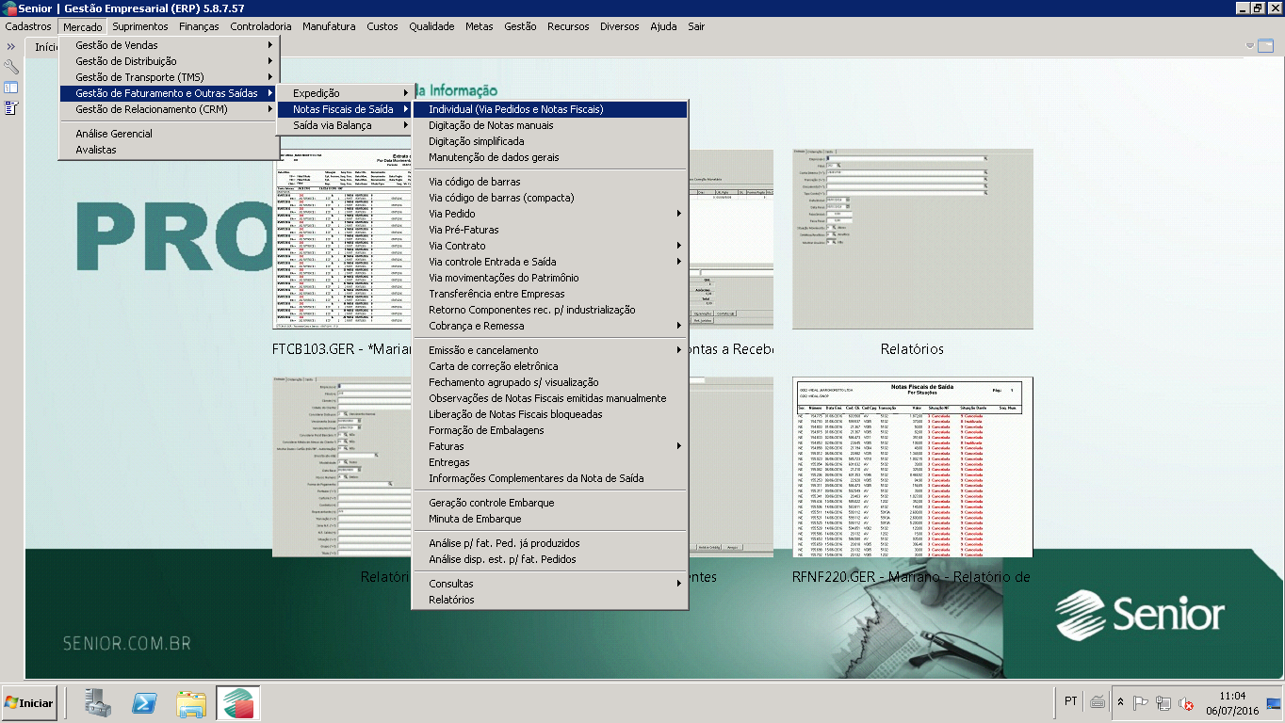Image resolution: width=1285 pixels, height=723 pixels.
Task: Open the Metas menu
Action: tap(479, 26)
